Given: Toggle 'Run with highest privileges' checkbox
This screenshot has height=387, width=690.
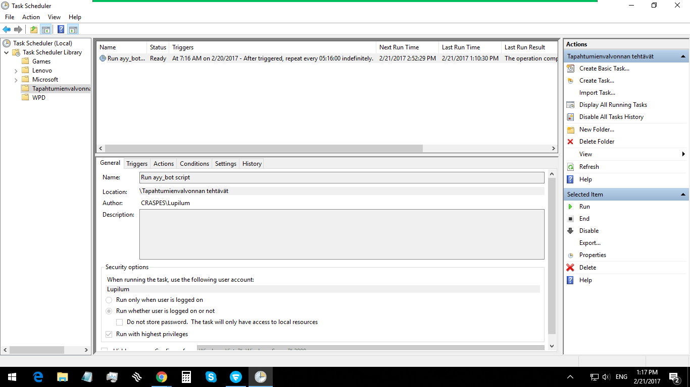Looking at the screenshot, I should 109,334.
